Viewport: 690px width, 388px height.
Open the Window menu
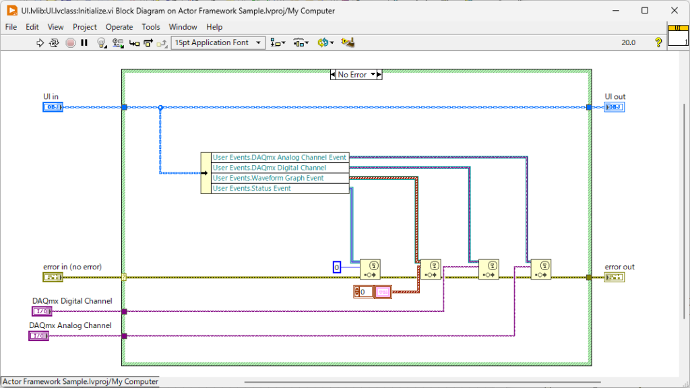point(183,27)
